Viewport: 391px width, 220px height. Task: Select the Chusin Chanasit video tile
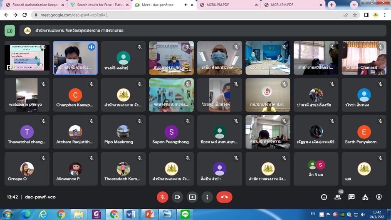click(364, 58)
